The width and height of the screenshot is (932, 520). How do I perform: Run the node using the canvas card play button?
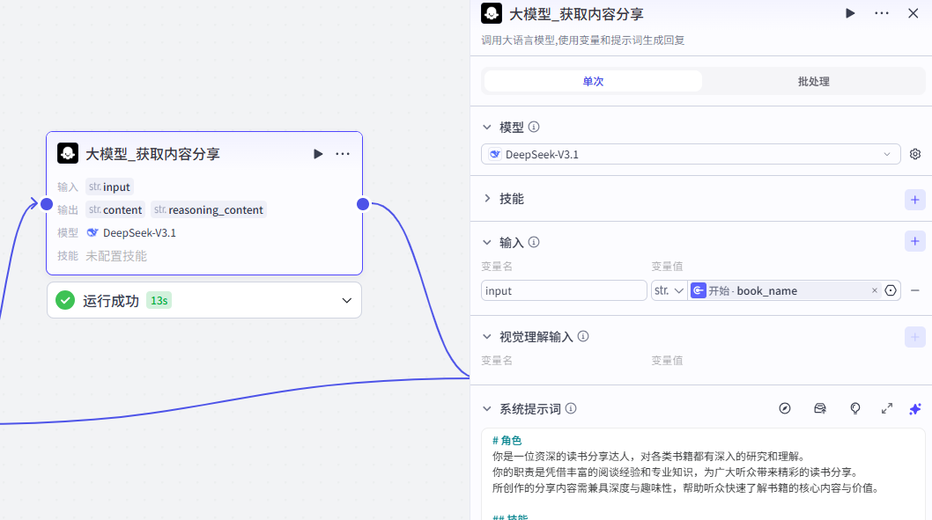point(318,154)
